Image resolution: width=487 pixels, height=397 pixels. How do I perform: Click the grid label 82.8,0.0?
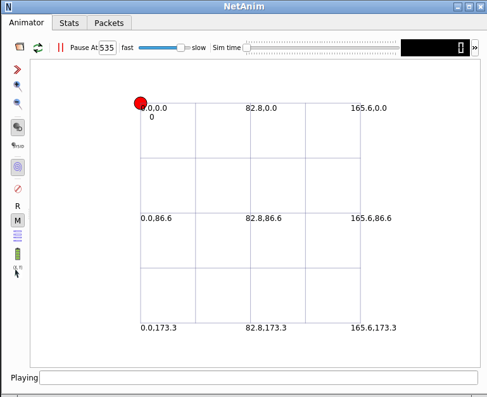tap(261, 108)
